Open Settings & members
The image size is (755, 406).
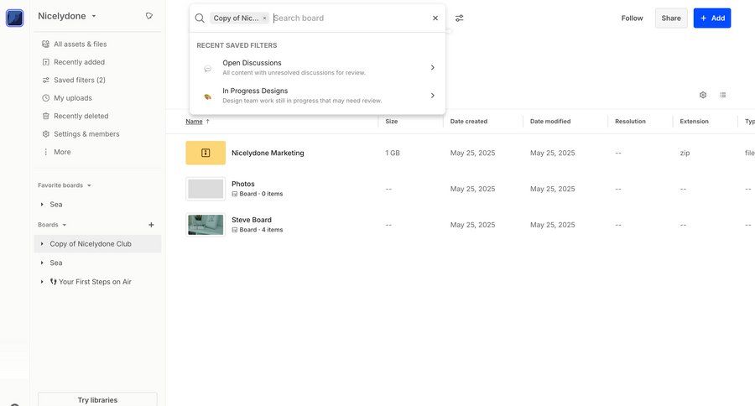pyautogui.click(x=86, y=134)
